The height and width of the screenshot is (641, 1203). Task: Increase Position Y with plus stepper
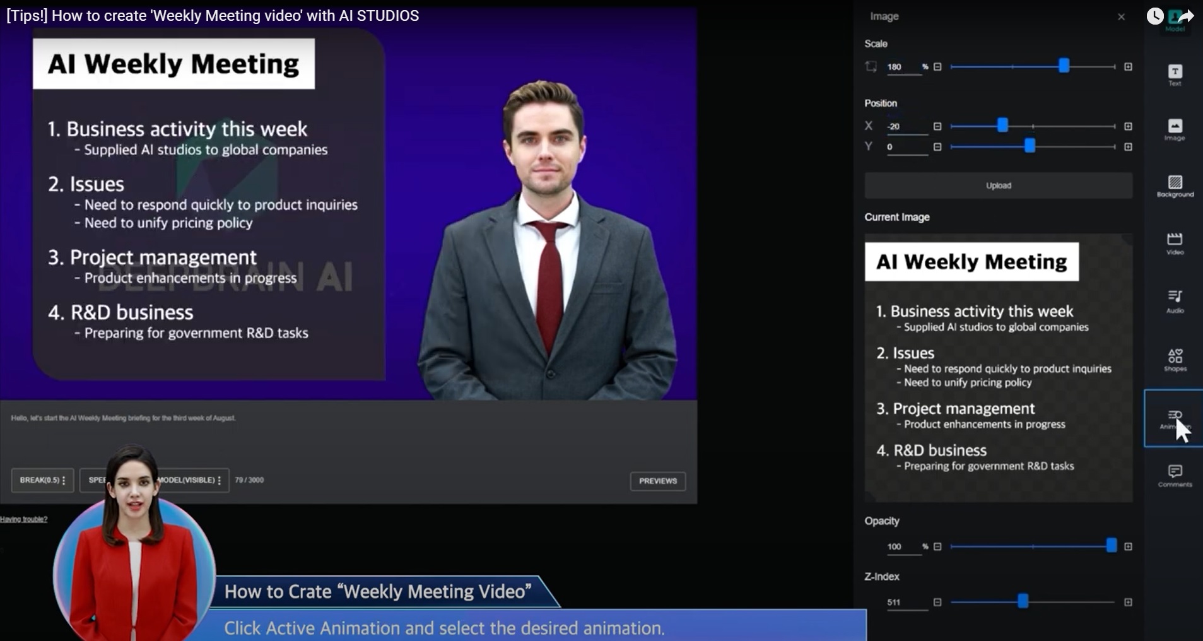[1128, 147]
